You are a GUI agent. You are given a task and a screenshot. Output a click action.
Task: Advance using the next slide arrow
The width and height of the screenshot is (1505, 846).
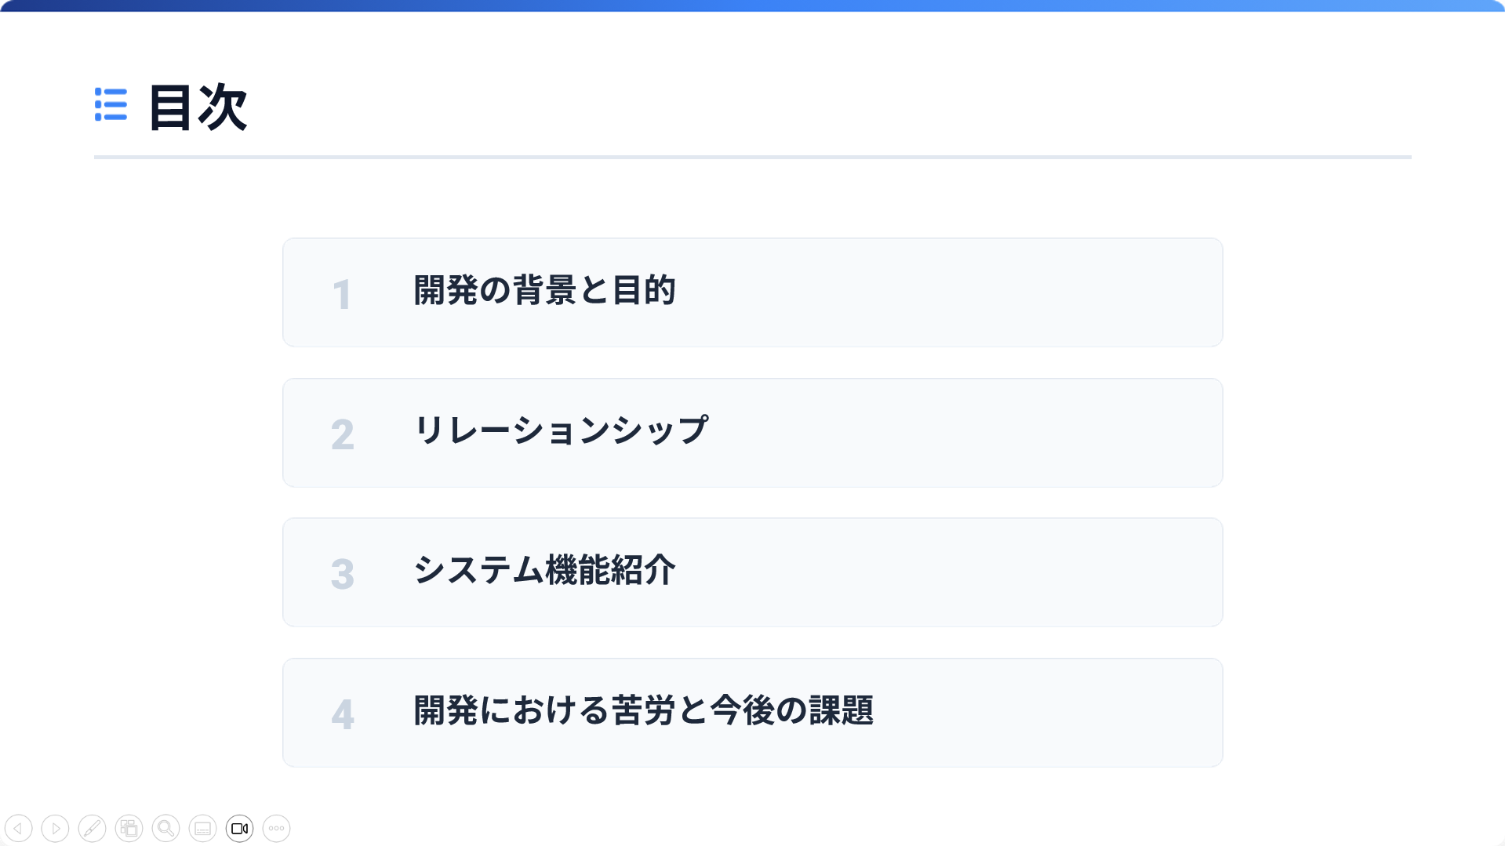55,828
